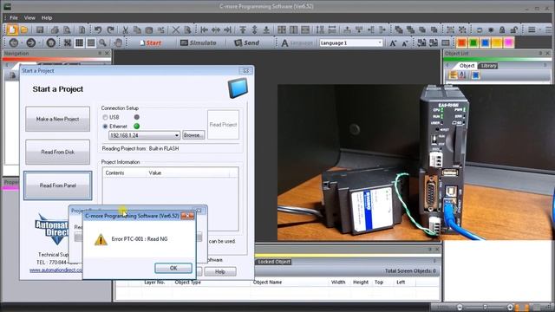Open the File menu
Screen dimensions: 555x312
14,17
